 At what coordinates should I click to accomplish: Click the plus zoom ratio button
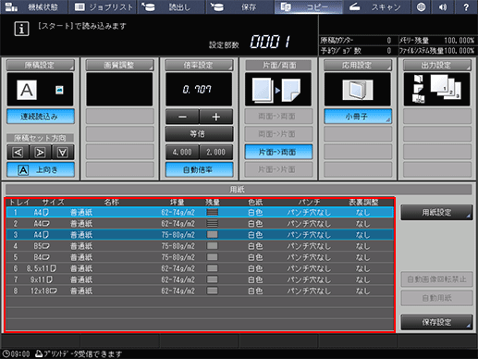[x=215, y=117]
